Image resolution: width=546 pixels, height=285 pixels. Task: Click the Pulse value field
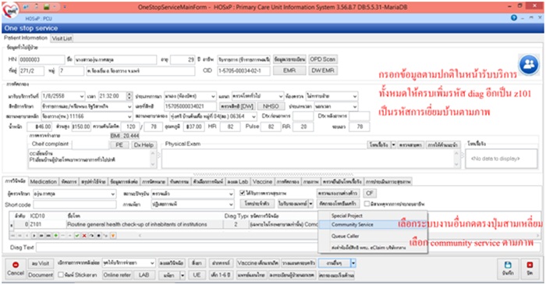271,126
